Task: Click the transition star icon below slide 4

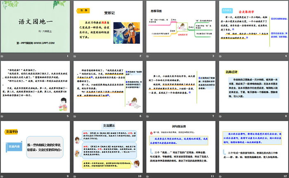Action: coord(220,57)
